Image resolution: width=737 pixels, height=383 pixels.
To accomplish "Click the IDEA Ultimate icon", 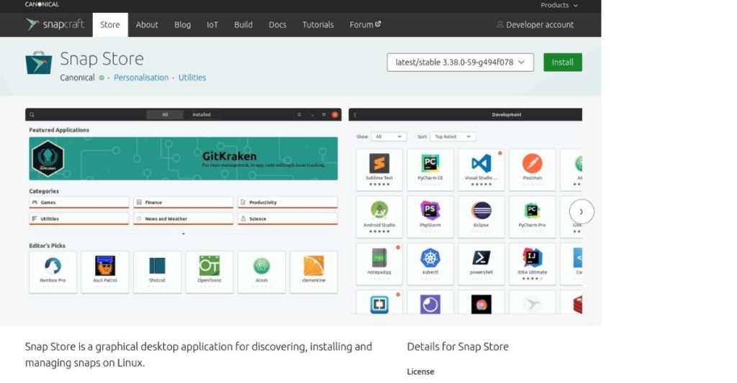I will coord(532,258).
